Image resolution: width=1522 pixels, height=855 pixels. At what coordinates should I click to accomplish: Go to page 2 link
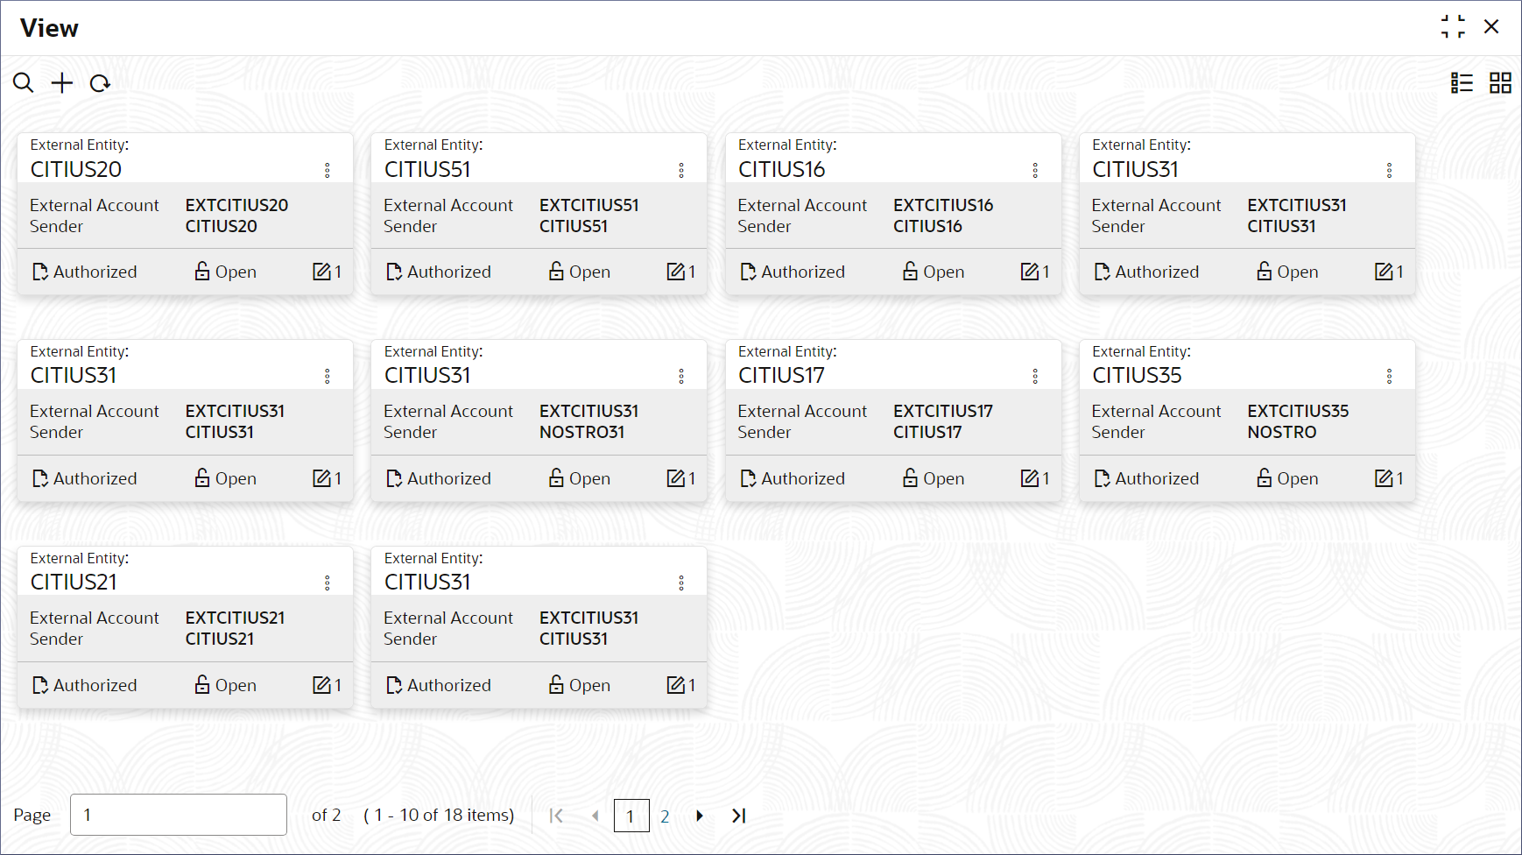point(665,816)
